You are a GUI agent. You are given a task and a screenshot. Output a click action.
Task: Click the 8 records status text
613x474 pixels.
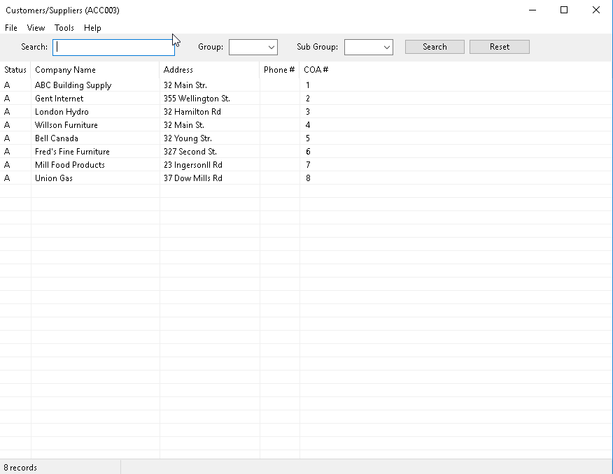[x=20, y=468]
